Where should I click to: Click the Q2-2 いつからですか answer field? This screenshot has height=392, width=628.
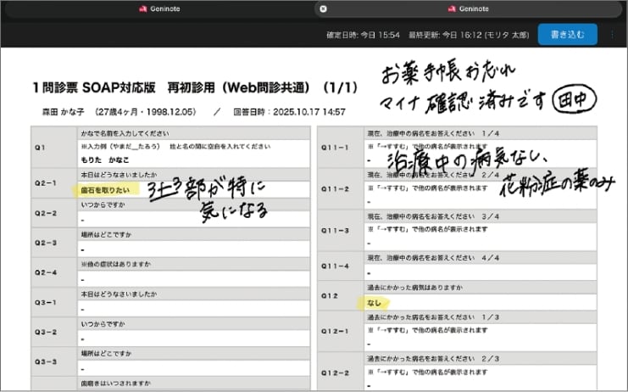pos(193,220)
